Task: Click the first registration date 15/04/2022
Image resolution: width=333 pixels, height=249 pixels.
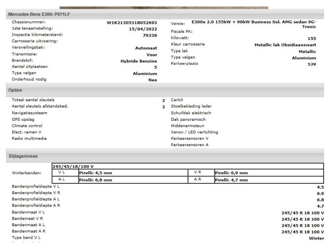Action: pyautogui.click(x=143, y=29)
